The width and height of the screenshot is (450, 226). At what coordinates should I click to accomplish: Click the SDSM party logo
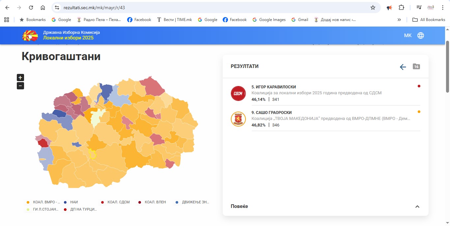(x=238, y=93)
